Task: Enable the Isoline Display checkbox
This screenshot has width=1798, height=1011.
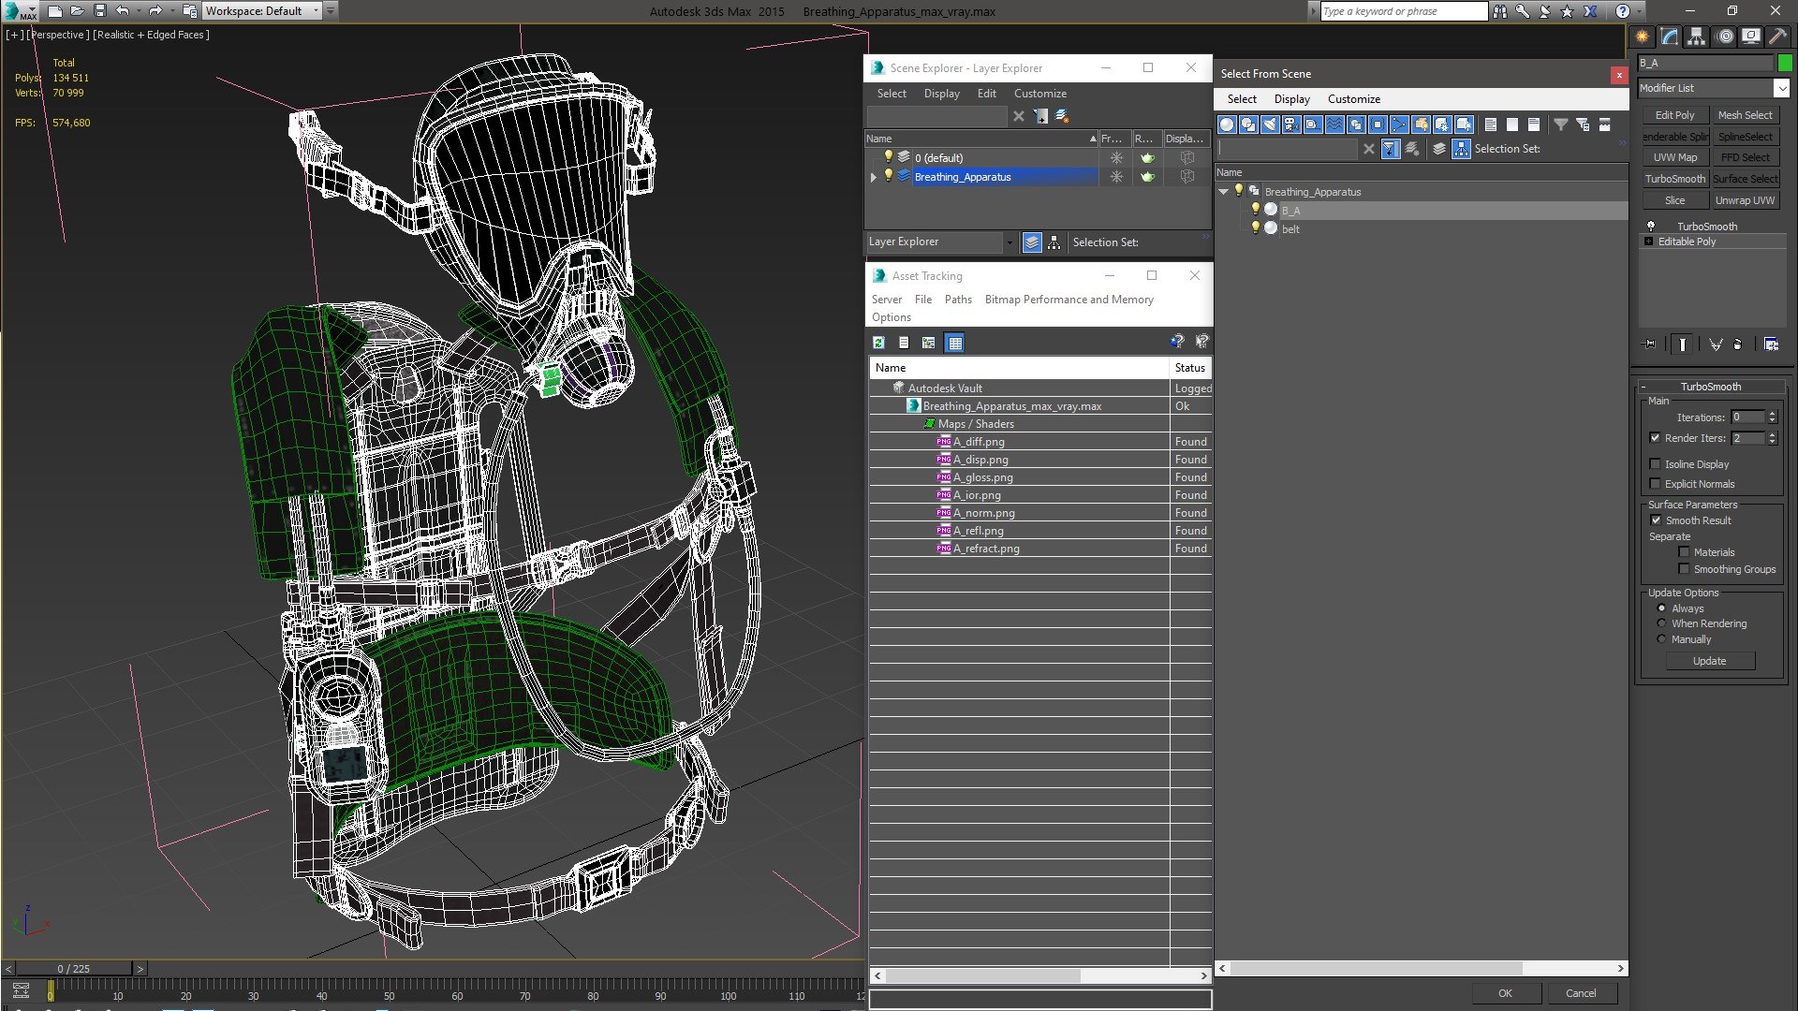Action: point(1656,464)
